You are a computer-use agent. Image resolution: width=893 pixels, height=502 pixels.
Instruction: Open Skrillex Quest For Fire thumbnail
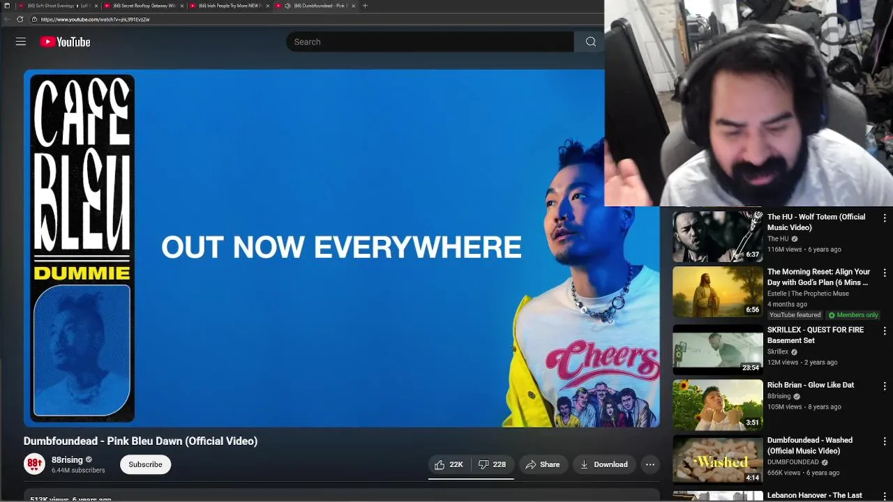coord(718,349)
